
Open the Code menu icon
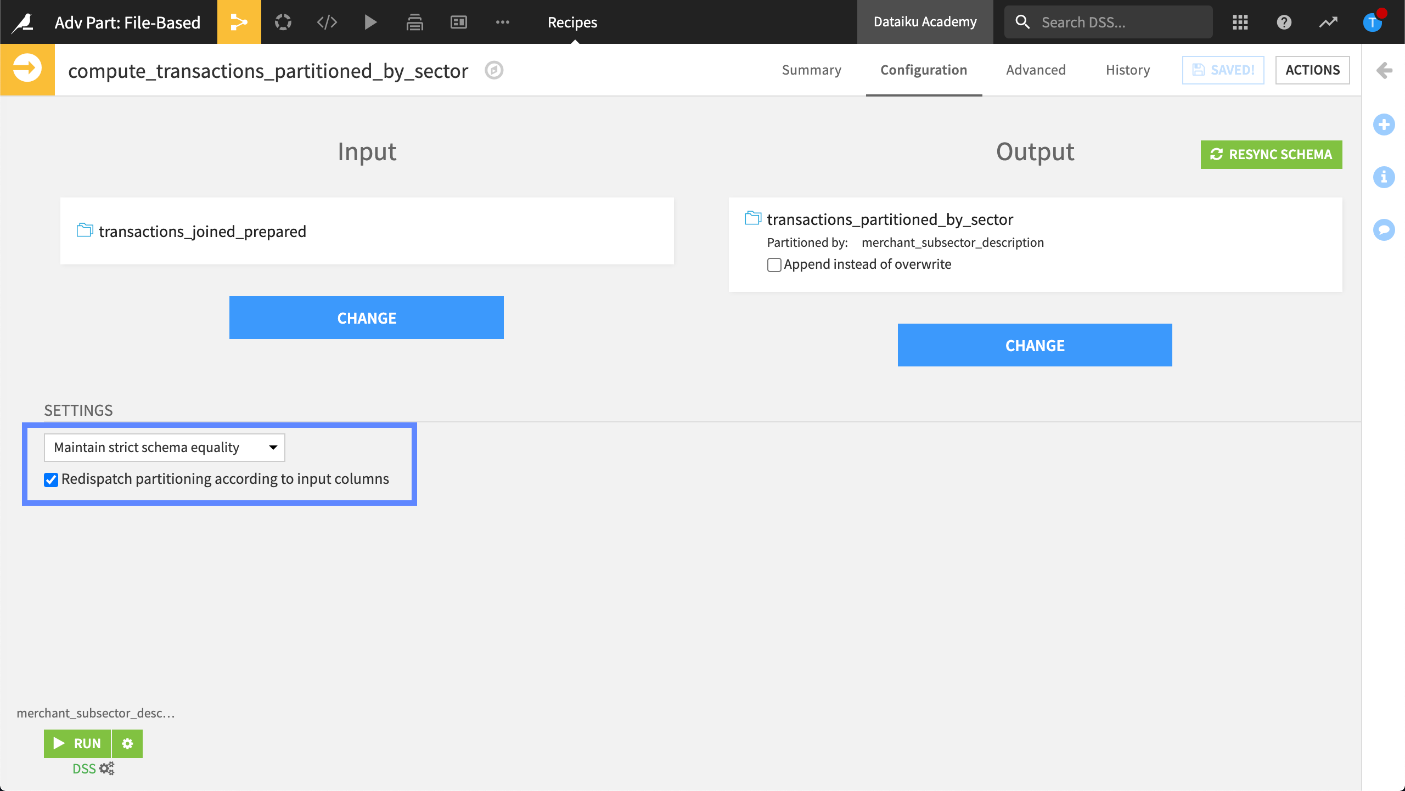tap(327, 22)
